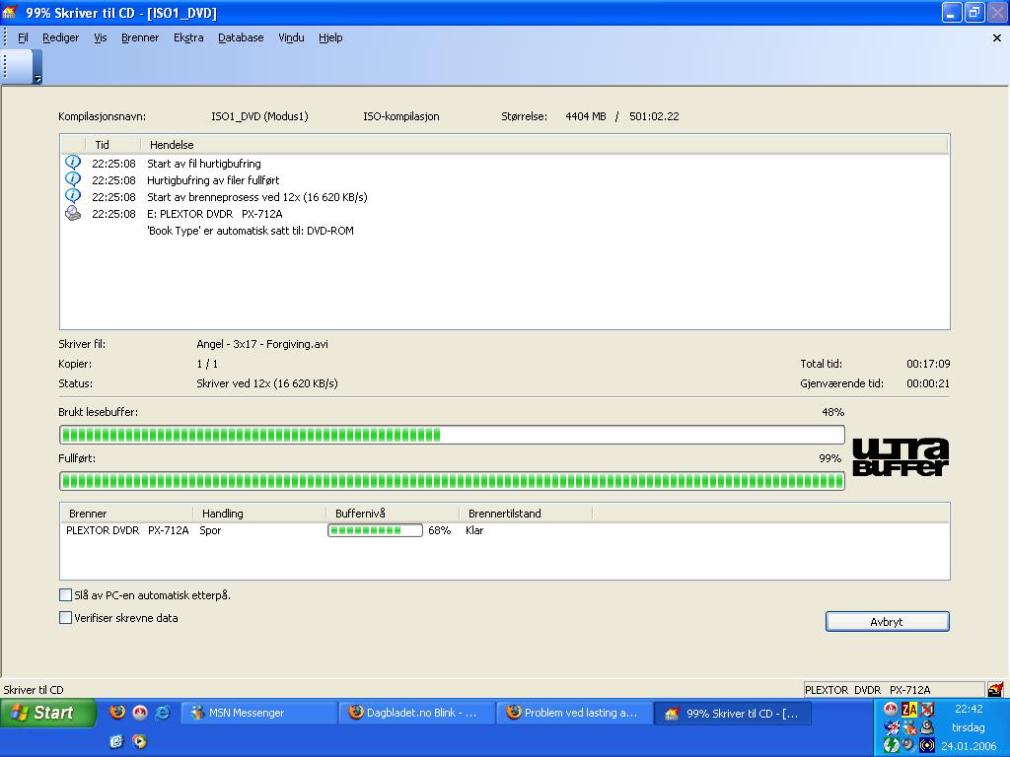The height and width of the screenshot is (757, 1010).
Task: Click the burn icon in the status bar
Action: click(996, 690)
